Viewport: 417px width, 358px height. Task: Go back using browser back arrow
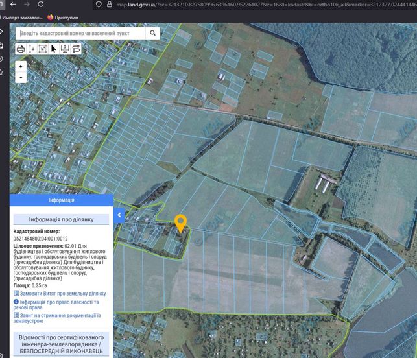[x=13, y=5]
